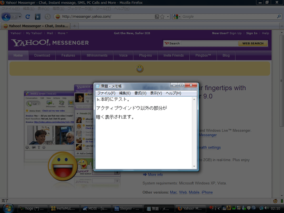Select the Home navigation tab

click(x=18, y=55)
